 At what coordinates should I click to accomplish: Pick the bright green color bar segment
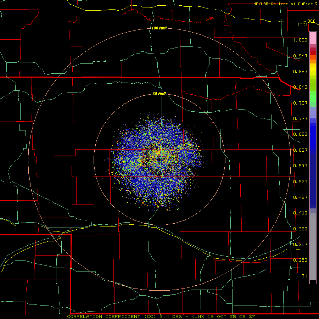[x=313, y=97]
